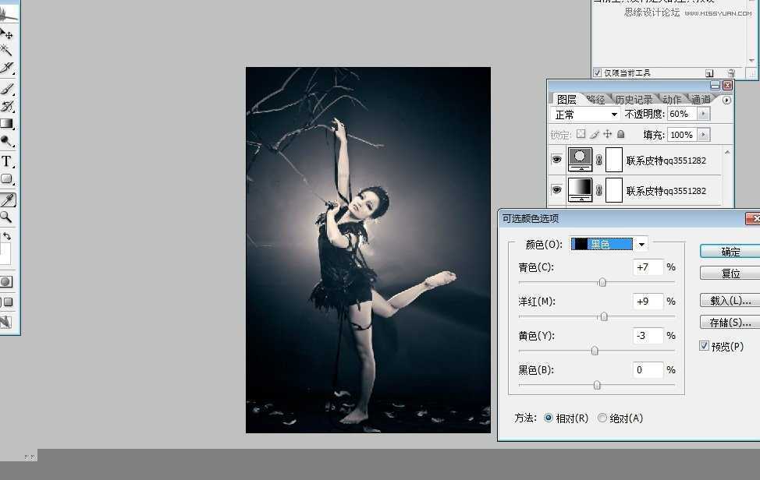760x480 pixels.
Task: Click the opacity field showing 60%
Action: coord(683,114)
